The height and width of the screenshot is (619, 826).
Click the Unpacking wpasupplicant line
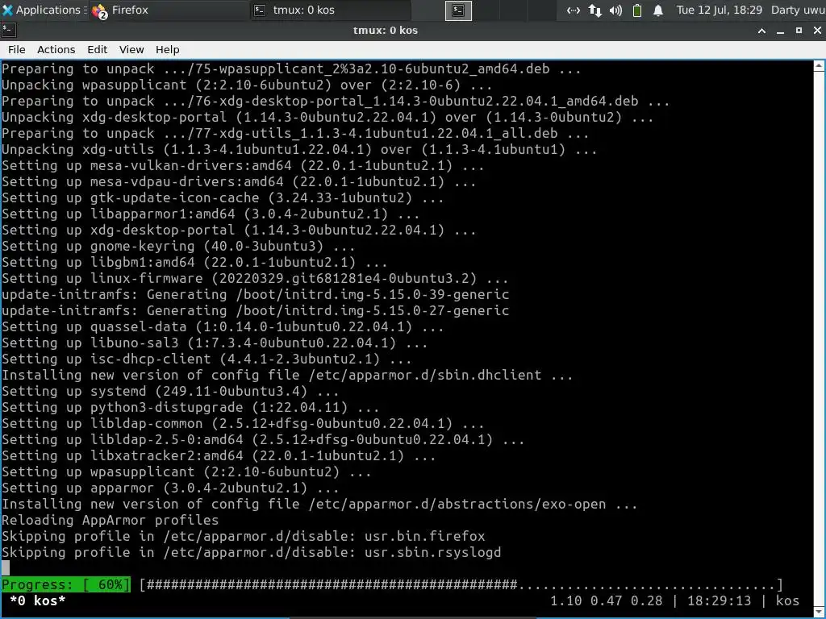point(247,85)
